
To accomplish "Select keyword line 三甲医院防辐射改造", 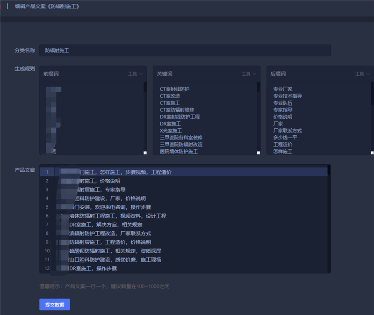I will tap(181, 145).
